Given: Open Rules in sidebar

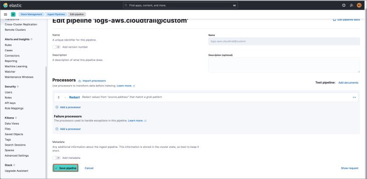Looking at the screenshot, I should click(8, 45).
